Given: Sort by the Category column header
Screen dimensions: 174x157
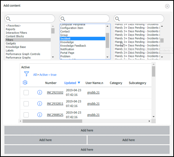Looking at the screenshot, I should point(116,83).
